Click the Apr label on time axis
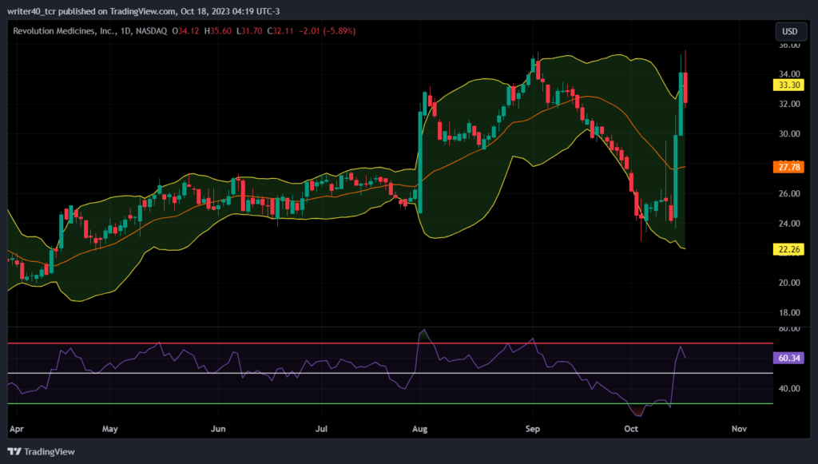The height and width of the screenshot is (464, 818). [17, 429]
